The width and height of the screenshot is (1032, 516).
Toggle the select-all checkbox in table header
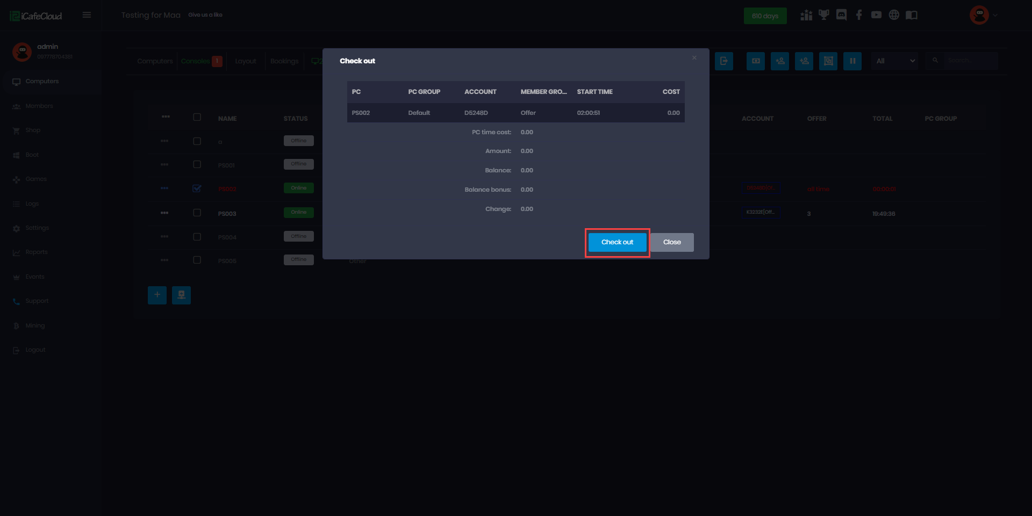(197, 117)
